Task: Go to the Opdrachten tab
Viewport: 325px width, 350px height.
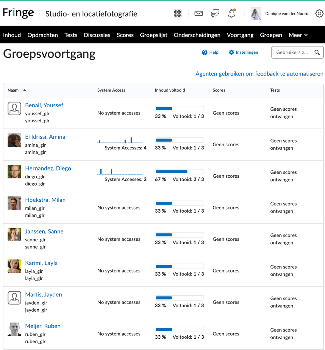Action: tap(43, 35)
